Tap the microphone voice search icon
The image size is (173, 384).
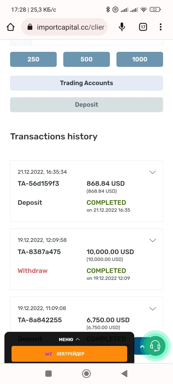pos(122,27)
